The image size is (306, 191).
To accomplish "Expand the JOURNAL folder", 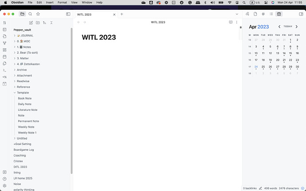I will pos(15,35).
